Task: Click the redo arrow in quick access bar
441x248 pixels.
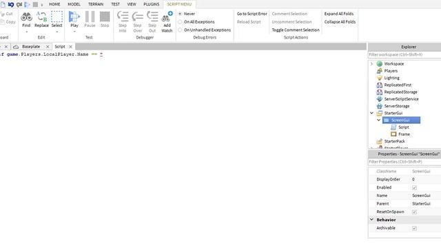Action: tap(19, 4)
